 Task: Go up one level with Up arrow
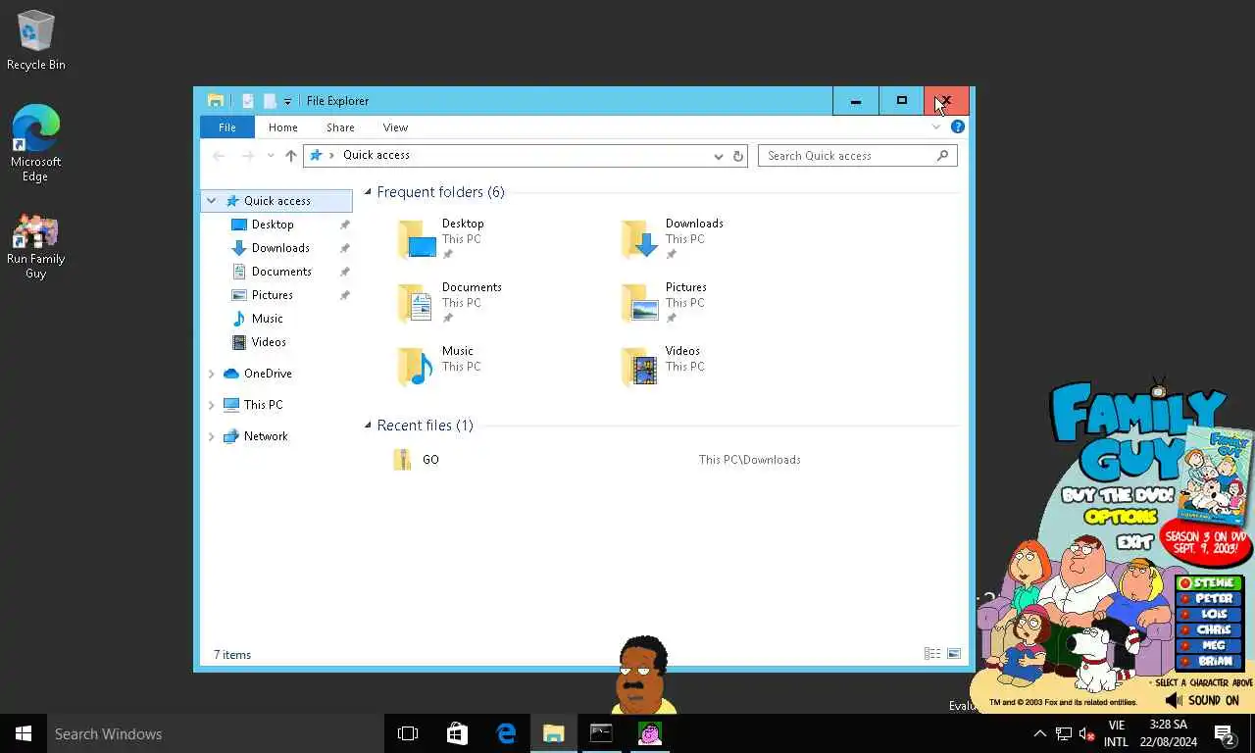coord(291,156)
